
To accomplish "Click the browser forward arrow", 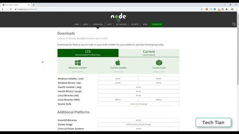I will click(x=7, y=9).
